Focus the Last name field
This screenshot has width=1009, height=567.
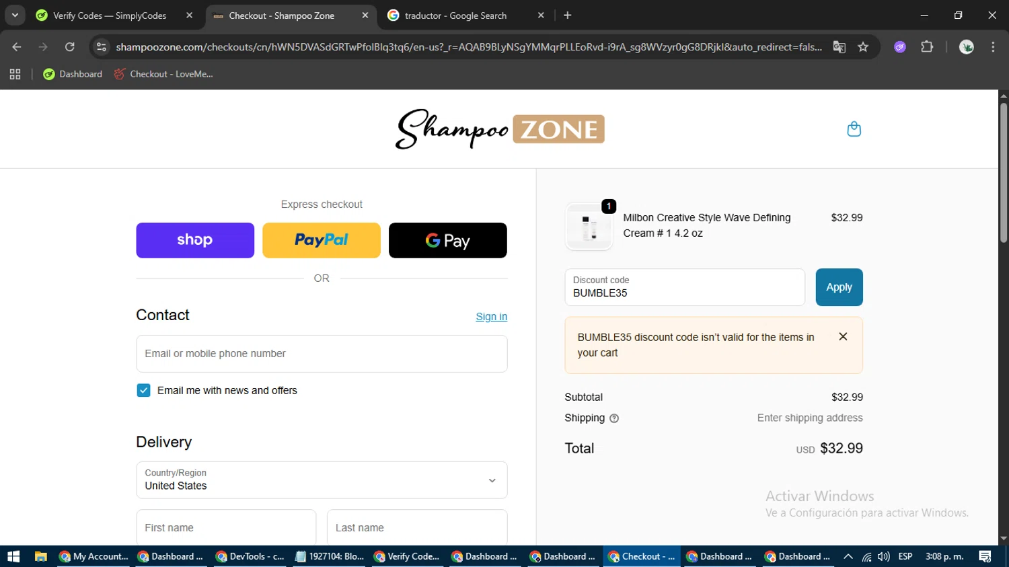(417, 527)
